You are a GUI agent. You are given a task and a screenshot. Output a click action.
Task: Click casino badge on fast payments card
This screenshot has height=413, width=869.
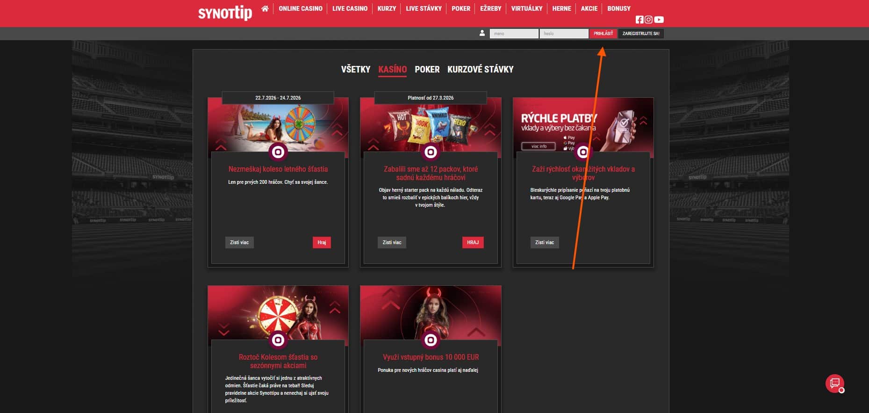click(x=583, y=152)
